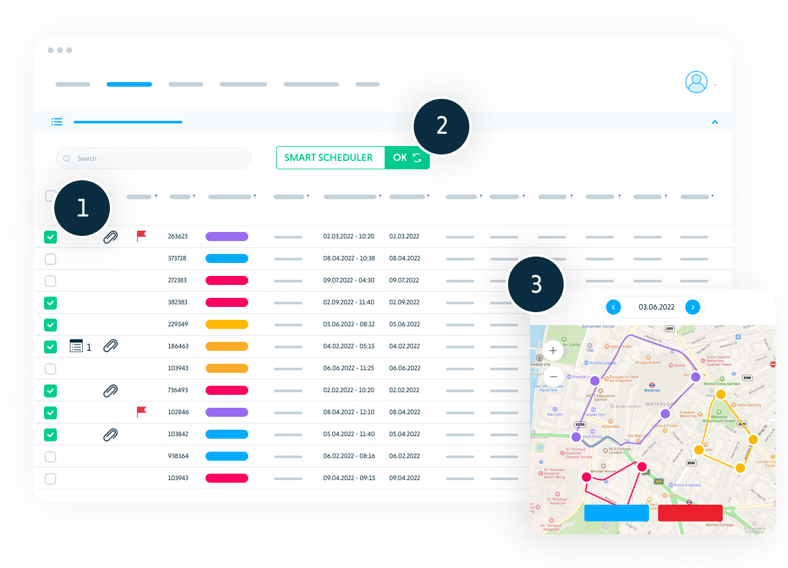Screen dimensions: 788x568
Task: Click the purple status pill in row 263623
Action: pyautogui.click(x=227, y=237)
